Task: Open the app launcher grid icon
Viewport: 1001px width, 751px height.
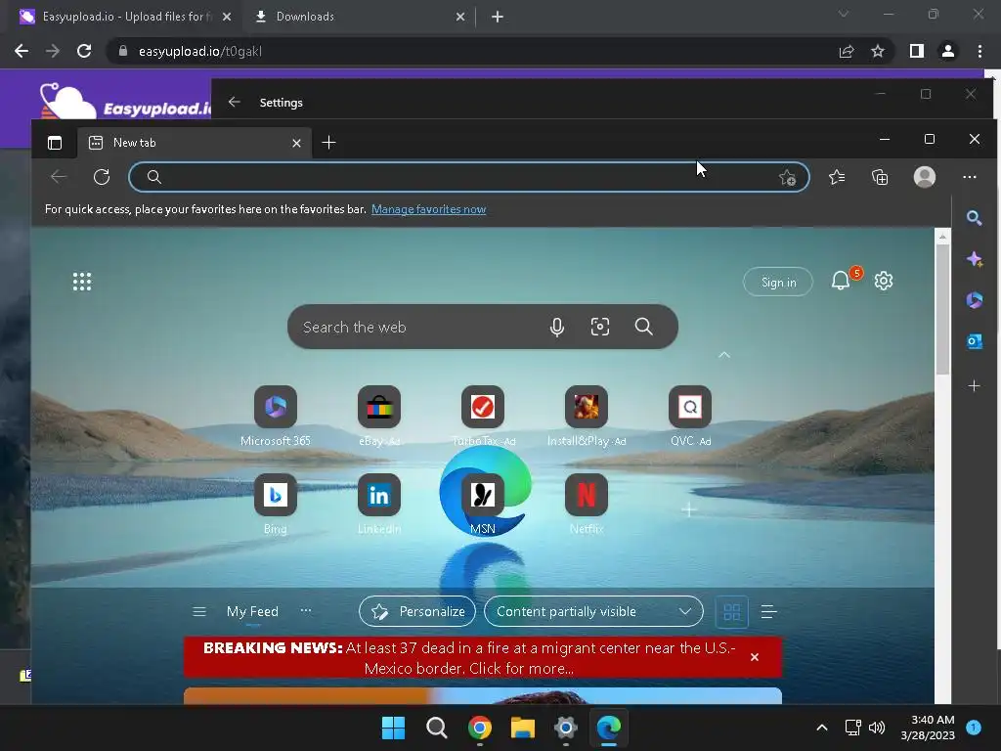Action: pos(82,282)
